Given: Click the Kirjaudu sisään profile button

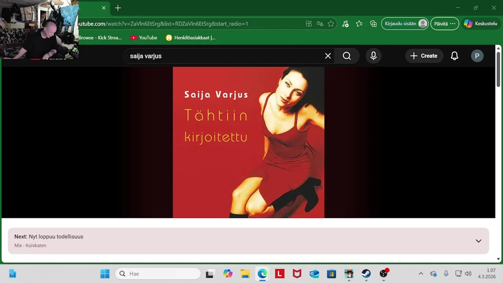Looking at the screenshot, I should click(x=405, y=24).
